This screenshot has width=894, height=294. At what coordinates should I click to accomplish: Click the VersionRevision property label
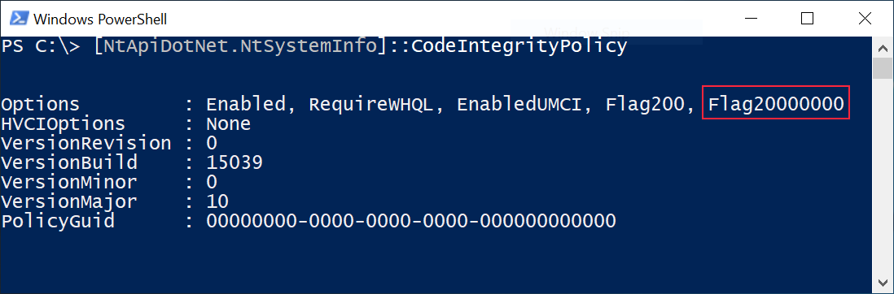(86, 143)
